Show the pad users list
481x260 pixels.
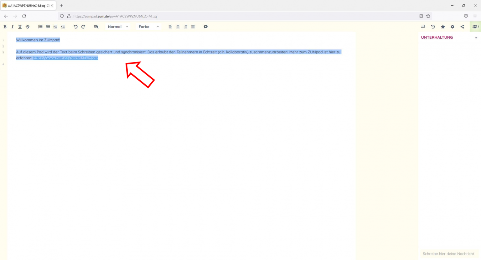pyautogui.click(x=475, y=27)
